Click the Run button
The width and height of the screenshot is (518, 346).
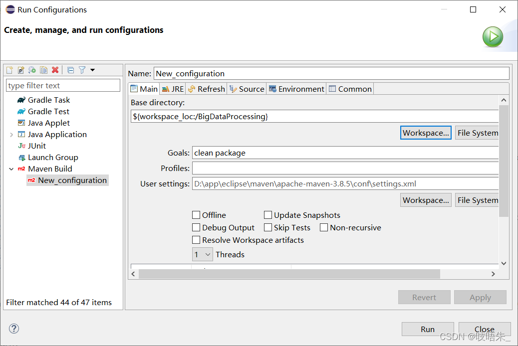[428, 329]
